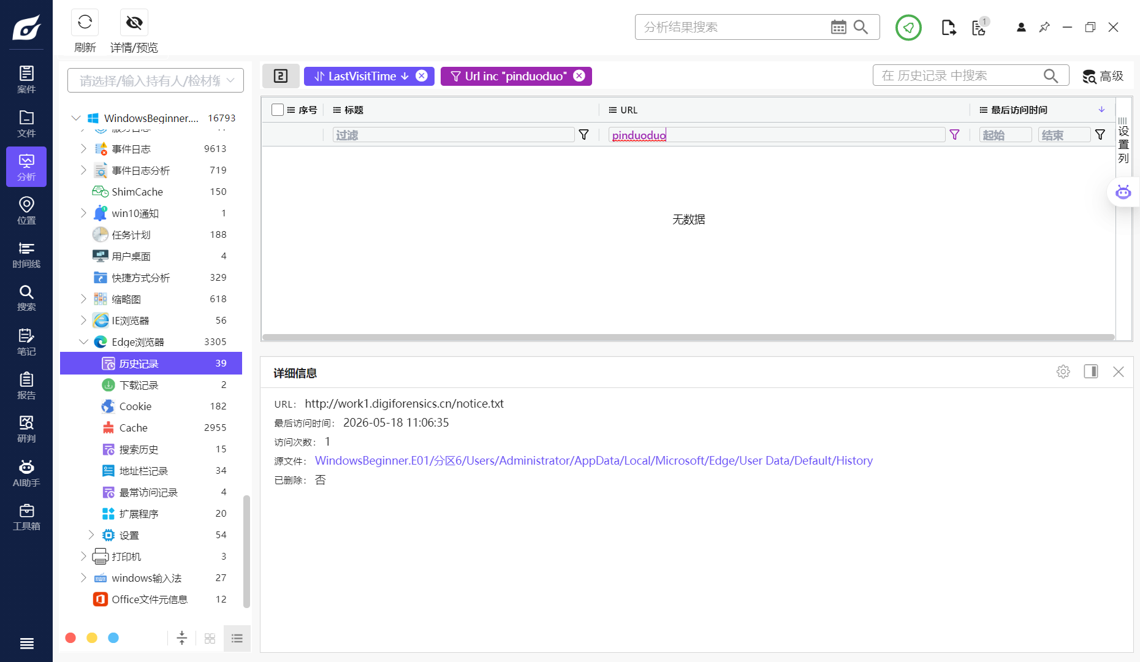Toggle the select-all checkbox in table header

pos(277,110)
